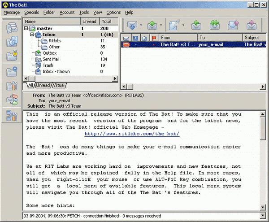
Task: Open the Options menu
Action: tap(113, 13)
